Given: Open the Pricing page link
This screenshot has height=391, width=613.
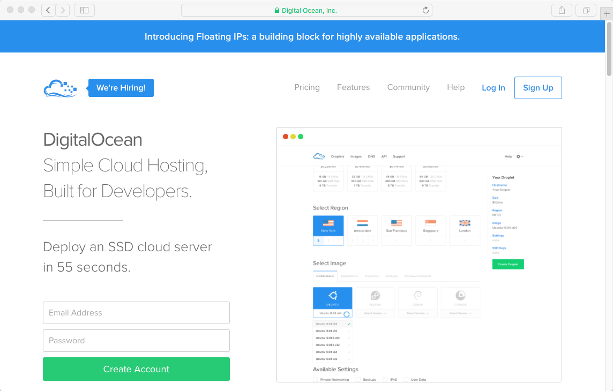Looking at the screenshot, I should [306, 87].
